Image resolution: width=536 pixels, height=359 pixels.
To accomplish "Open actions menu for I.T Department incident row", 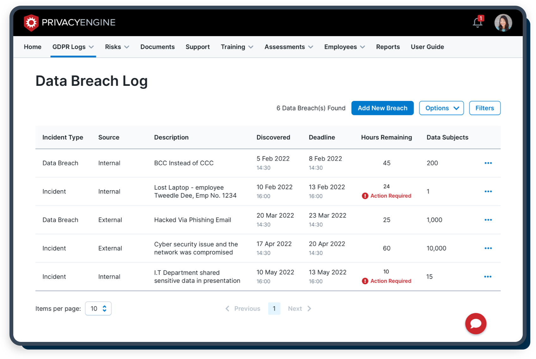I will tap(488, 276).
